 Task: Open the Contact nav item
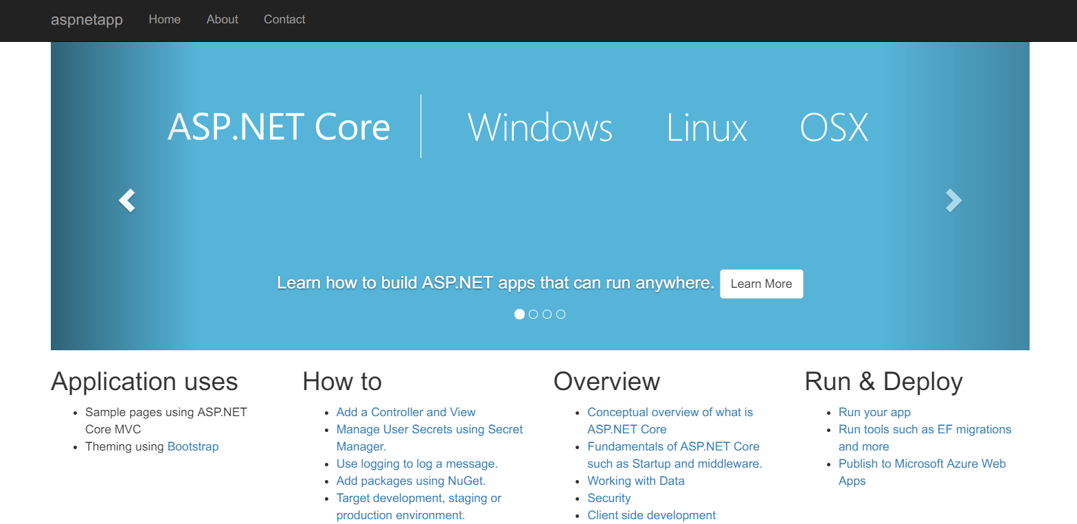click(x=284, y=19)
